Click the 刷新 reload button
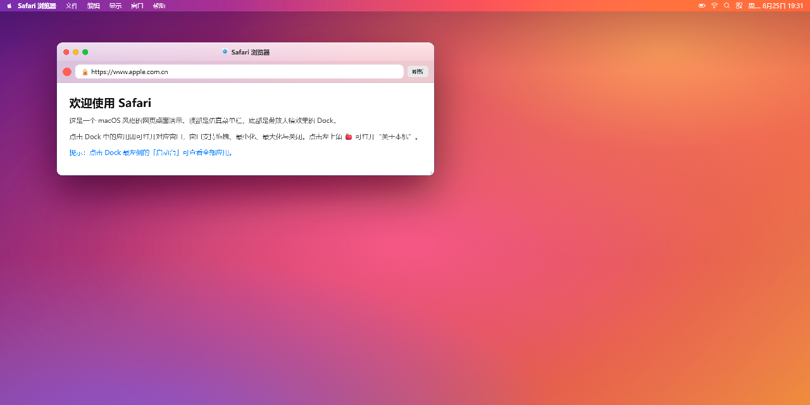Image resolution: width=810 pixels, height=405 pixels. [418, 72]
